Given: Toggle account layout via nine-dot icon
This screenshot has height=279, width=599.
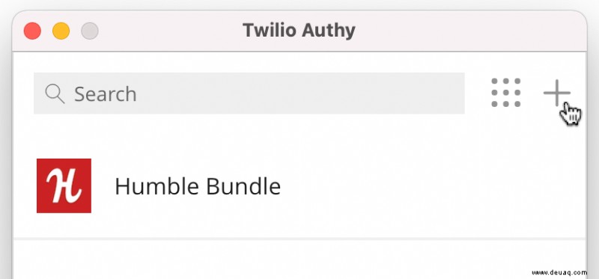Looking at the screenshot, I should click(506, 93).
